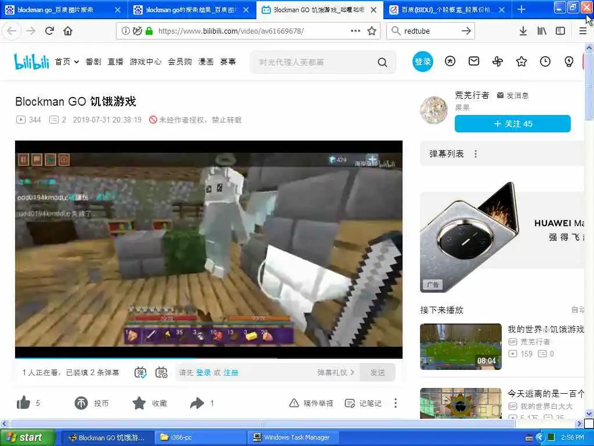Click the Windows start button

point(27,437)
